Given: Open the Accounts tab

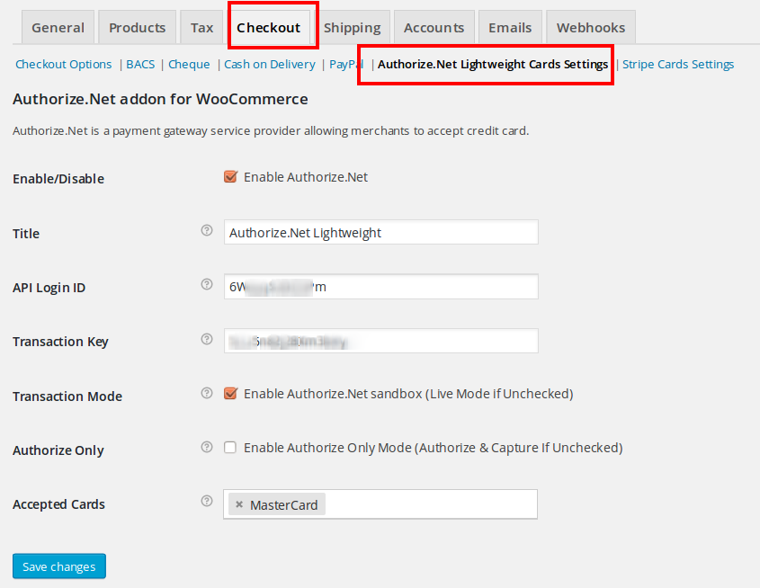Looking at the screenshot, I should tap(434, 28).
